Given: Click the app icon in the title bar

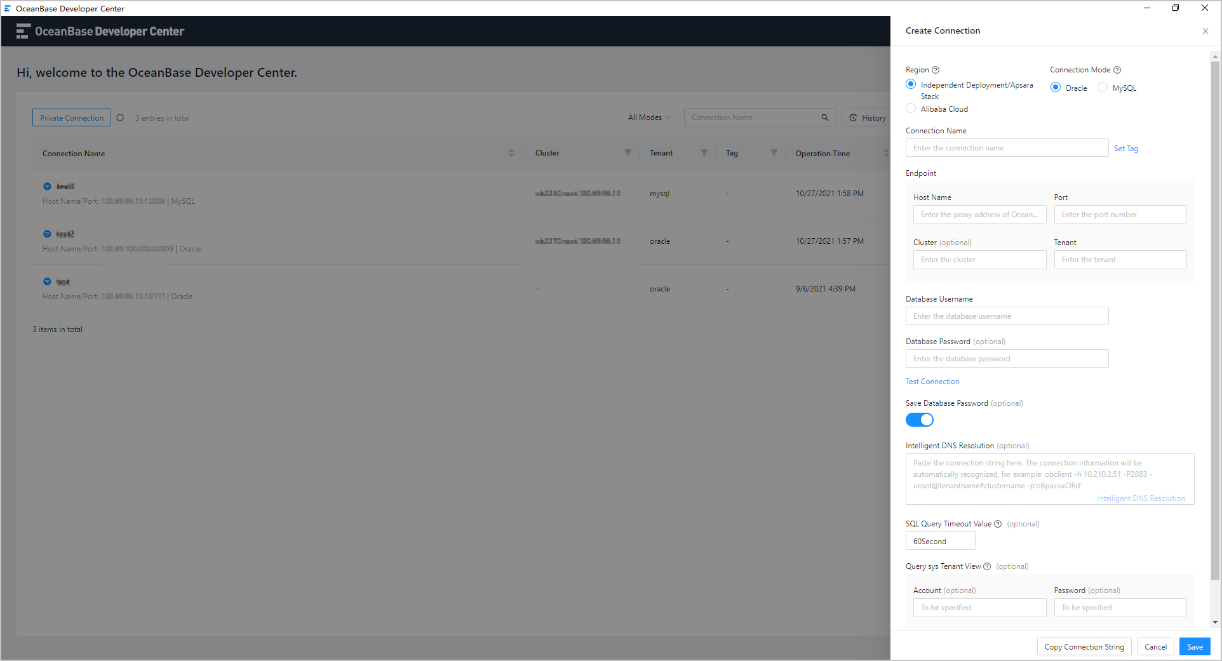Looking at the screenshot, I should (x=8, y=8).
